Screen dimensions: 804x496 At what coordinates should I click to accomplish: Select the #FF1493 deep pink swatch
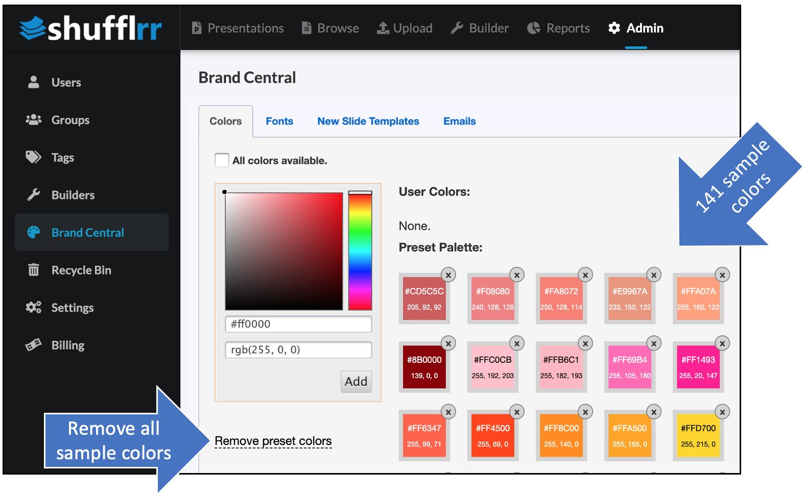[698, 367]
